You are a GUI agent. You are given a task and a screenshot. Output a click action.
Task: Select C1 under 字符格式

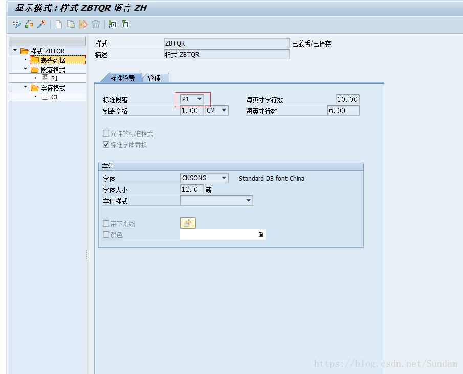[55, 97]
